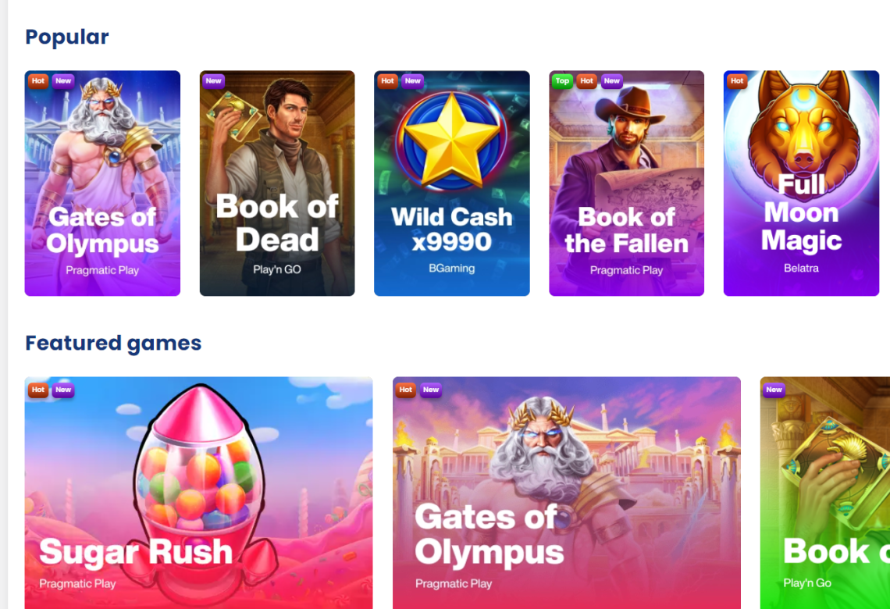This screenshot has height=609, width=890.
Task: Click the Hot badge on featured Gates of Olympus
Action: (406, 390)
